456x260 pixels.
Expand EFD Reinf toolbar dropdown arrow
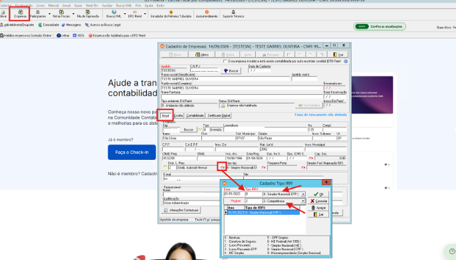(x=145, y=14)
